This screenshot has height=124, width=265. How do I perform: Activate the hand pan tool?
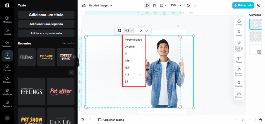154,5
